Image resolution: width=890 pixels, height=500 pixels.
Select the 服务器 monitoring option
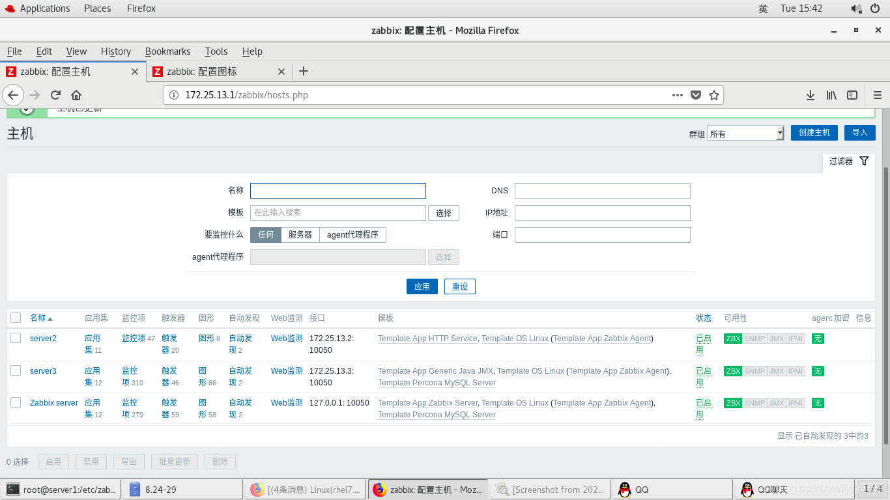coord(300,234)
